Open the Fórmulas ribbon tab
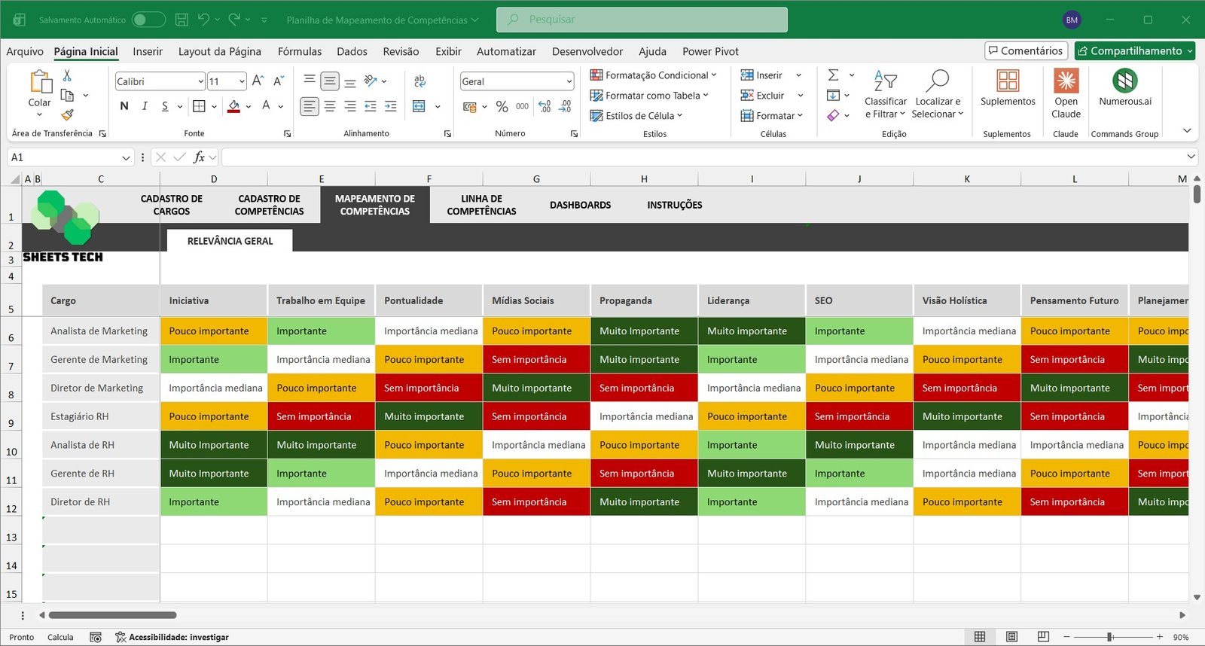The image size is (1205, 646). click(x=300, y=51)
